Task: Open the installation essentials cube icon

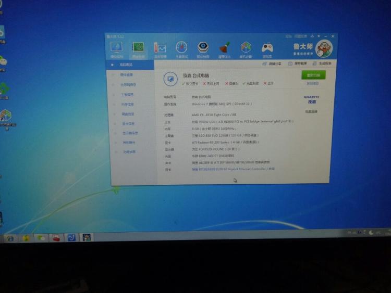Action: pos(246,49)
